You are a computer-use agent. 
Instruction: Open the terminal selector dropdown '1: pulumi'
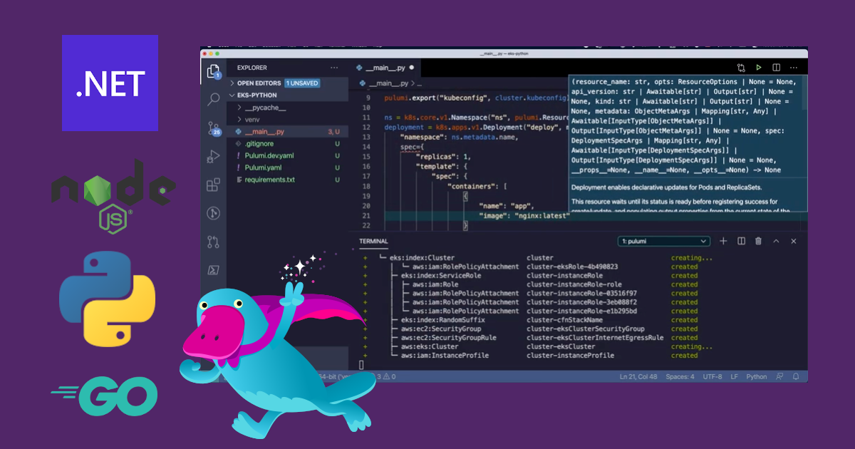663,242
